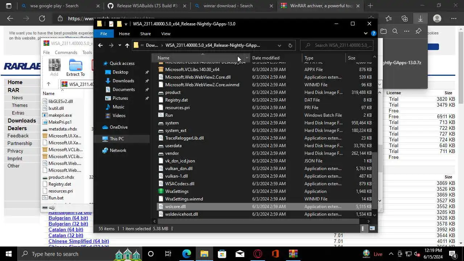Viewport: 464px width, 261px height.
Task: Open the notification center icon
Action: pos(452,254)
